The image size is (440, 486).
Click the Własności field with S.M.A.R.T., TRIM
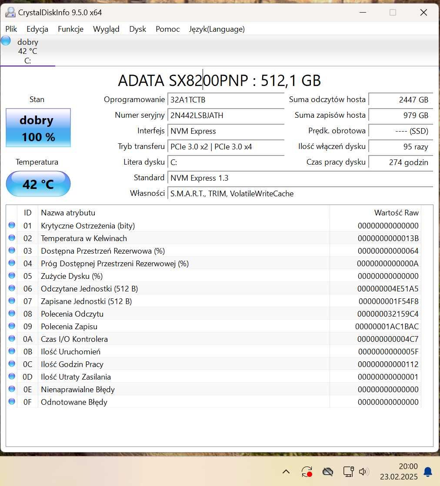pos(300,194)
